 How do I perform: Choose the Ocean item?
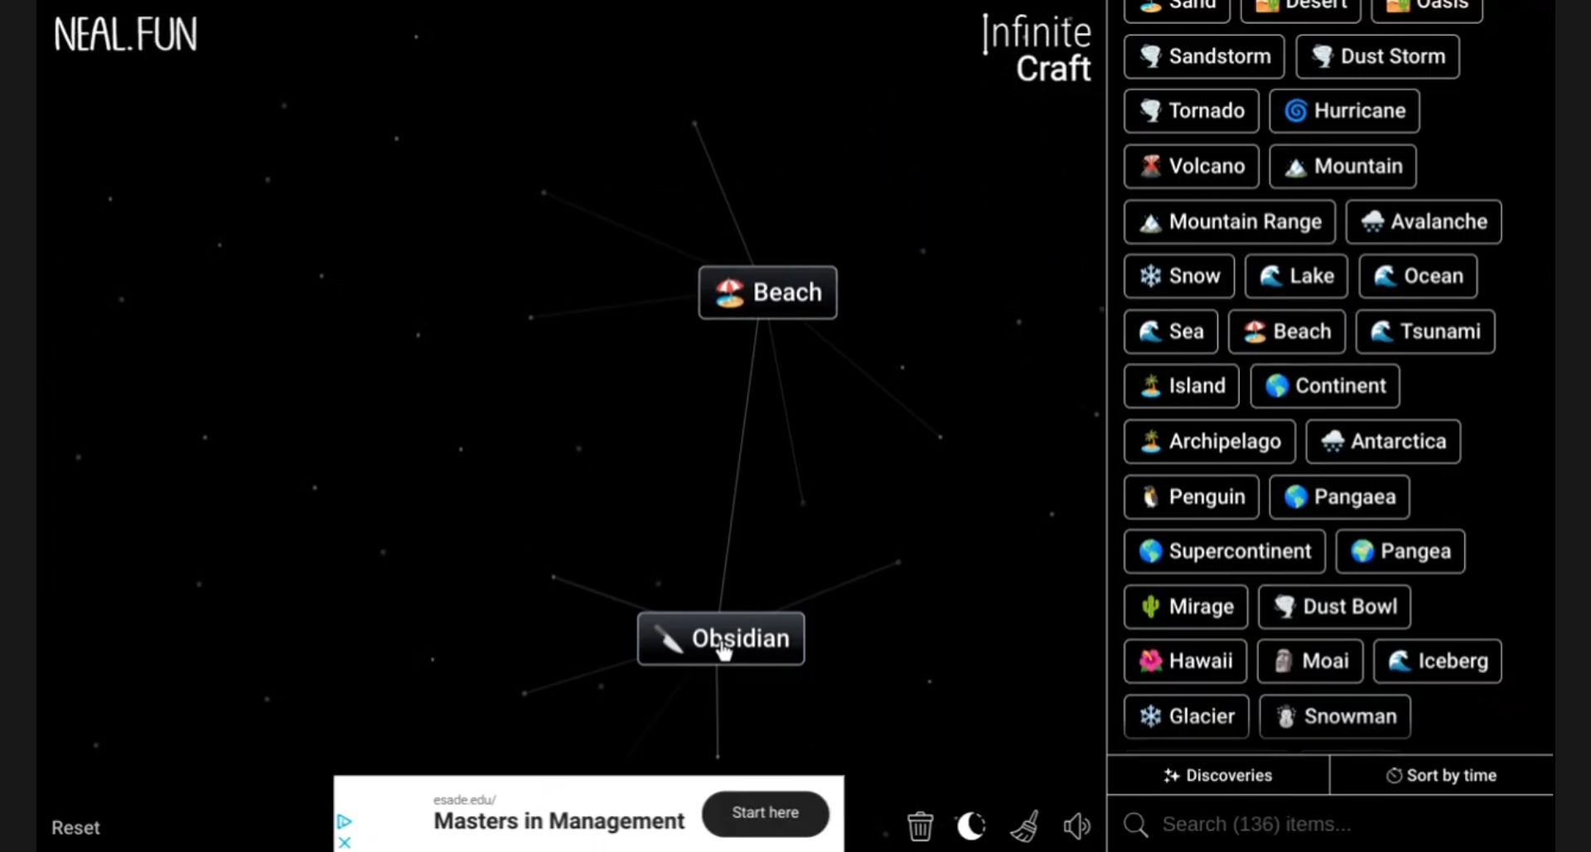[x=1418, y=276]
